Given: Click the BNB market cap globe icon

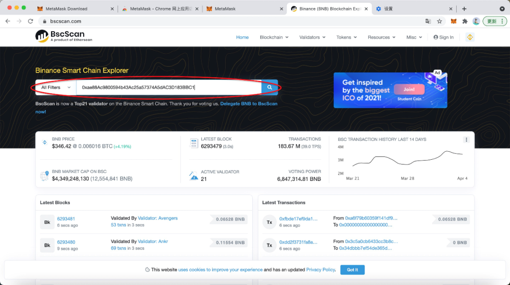Looking at the screenshot, I should [x=44, y=176].
